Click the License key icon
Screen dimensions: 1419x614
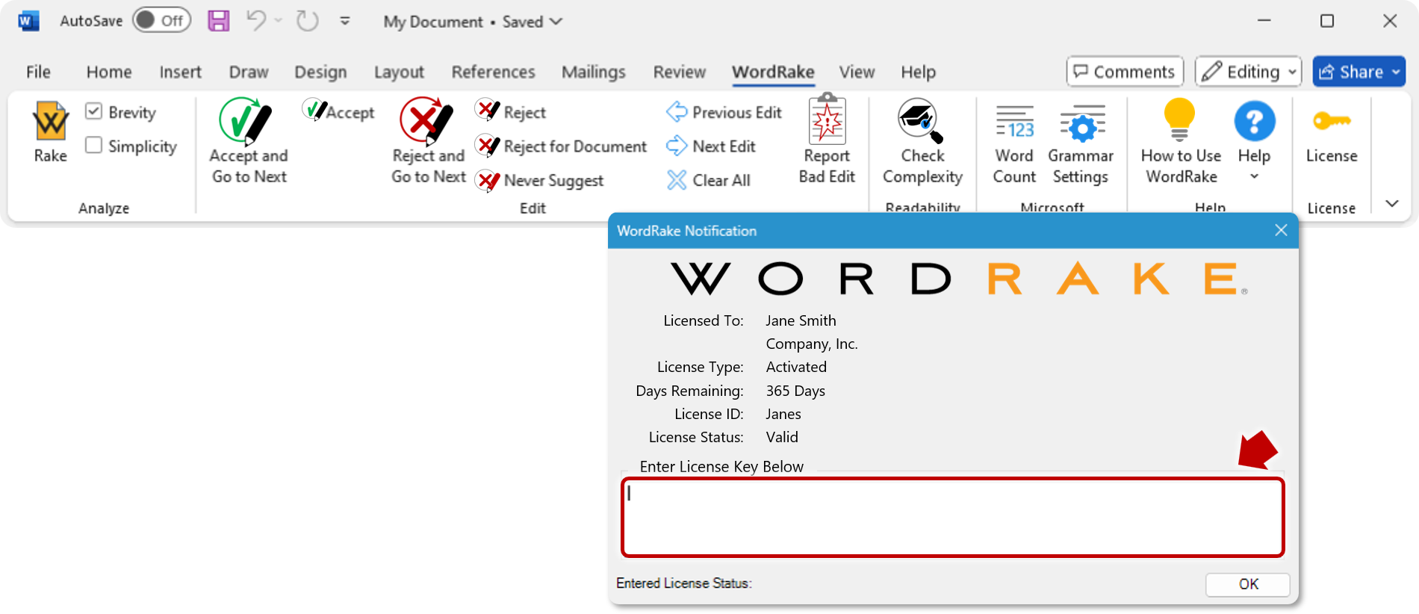tap(1331, 121)
